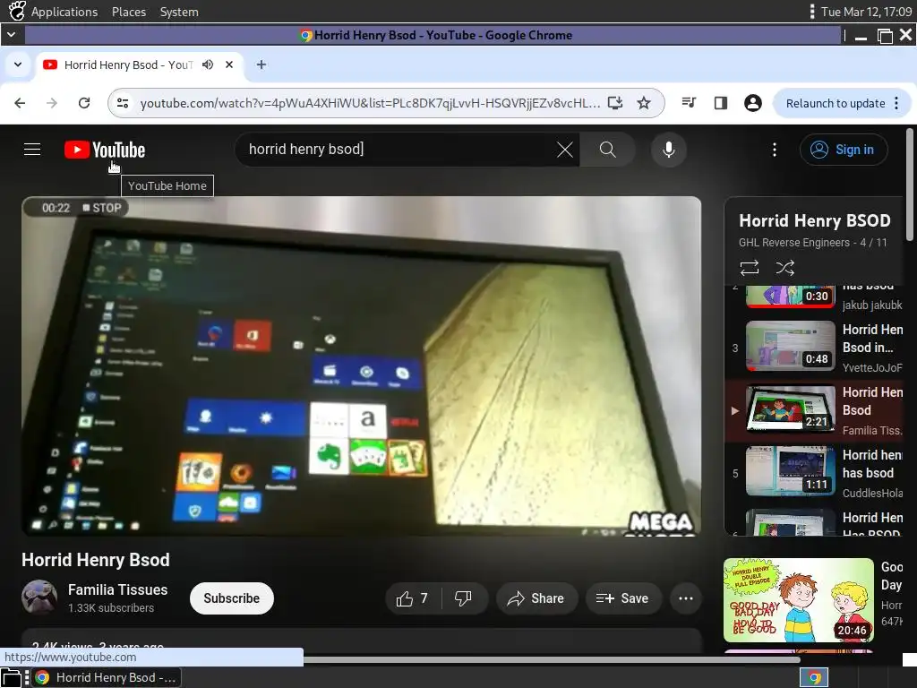Click the Chrome workspace icon bottom panel
Viewport: 917px width, 688px height.
click(x=814, y=677)
